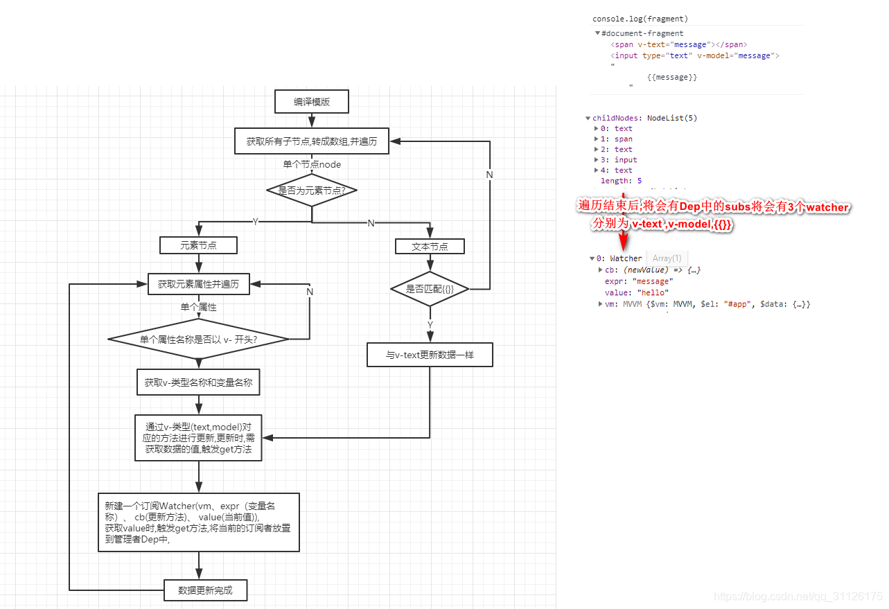Select the 与v-text更新数据一样 box
The width and height of the screenshot is (889, 609).
[430, 355]
